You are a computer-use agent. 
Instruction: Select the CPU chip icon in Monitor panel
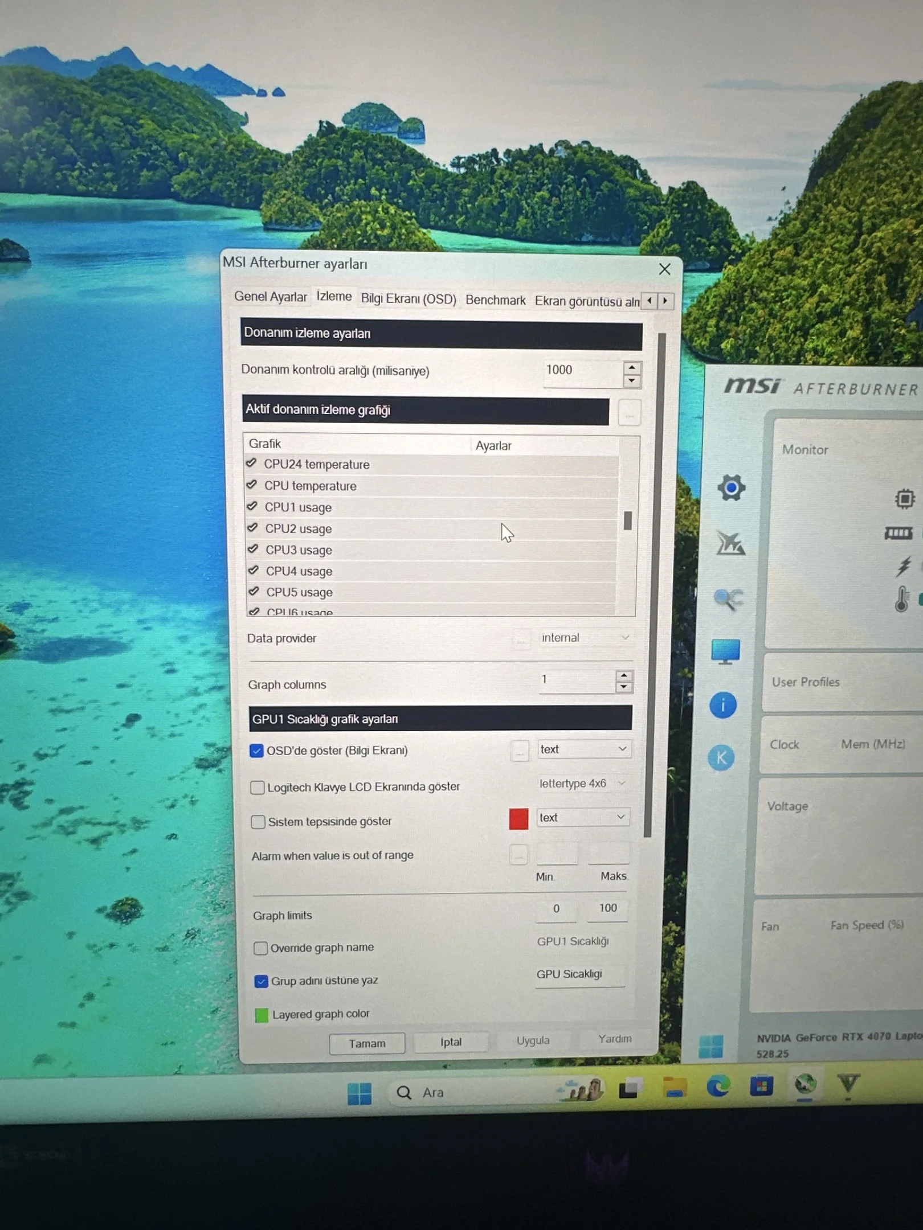(904, 499)
